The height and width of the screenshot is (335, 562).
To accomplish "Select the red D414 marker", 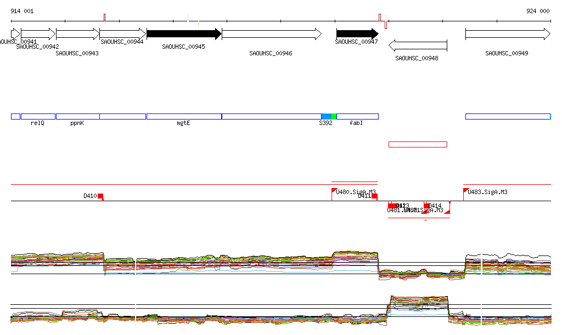I will pyautogui.click(x=426, y=206).
